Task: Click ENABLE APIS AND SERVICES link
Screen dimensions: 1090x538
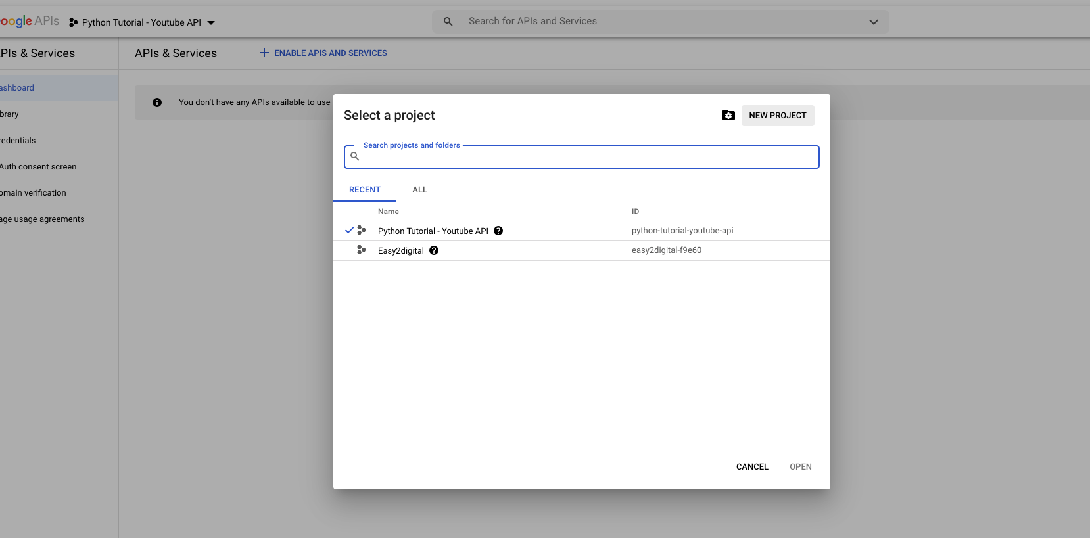Action: coord(331,53)
